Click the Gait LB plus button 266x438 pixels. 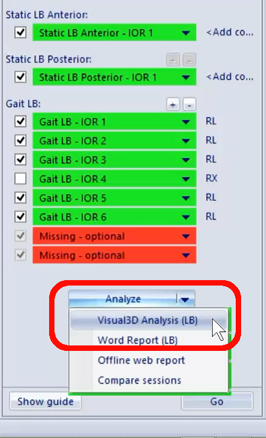pos(173,105)
